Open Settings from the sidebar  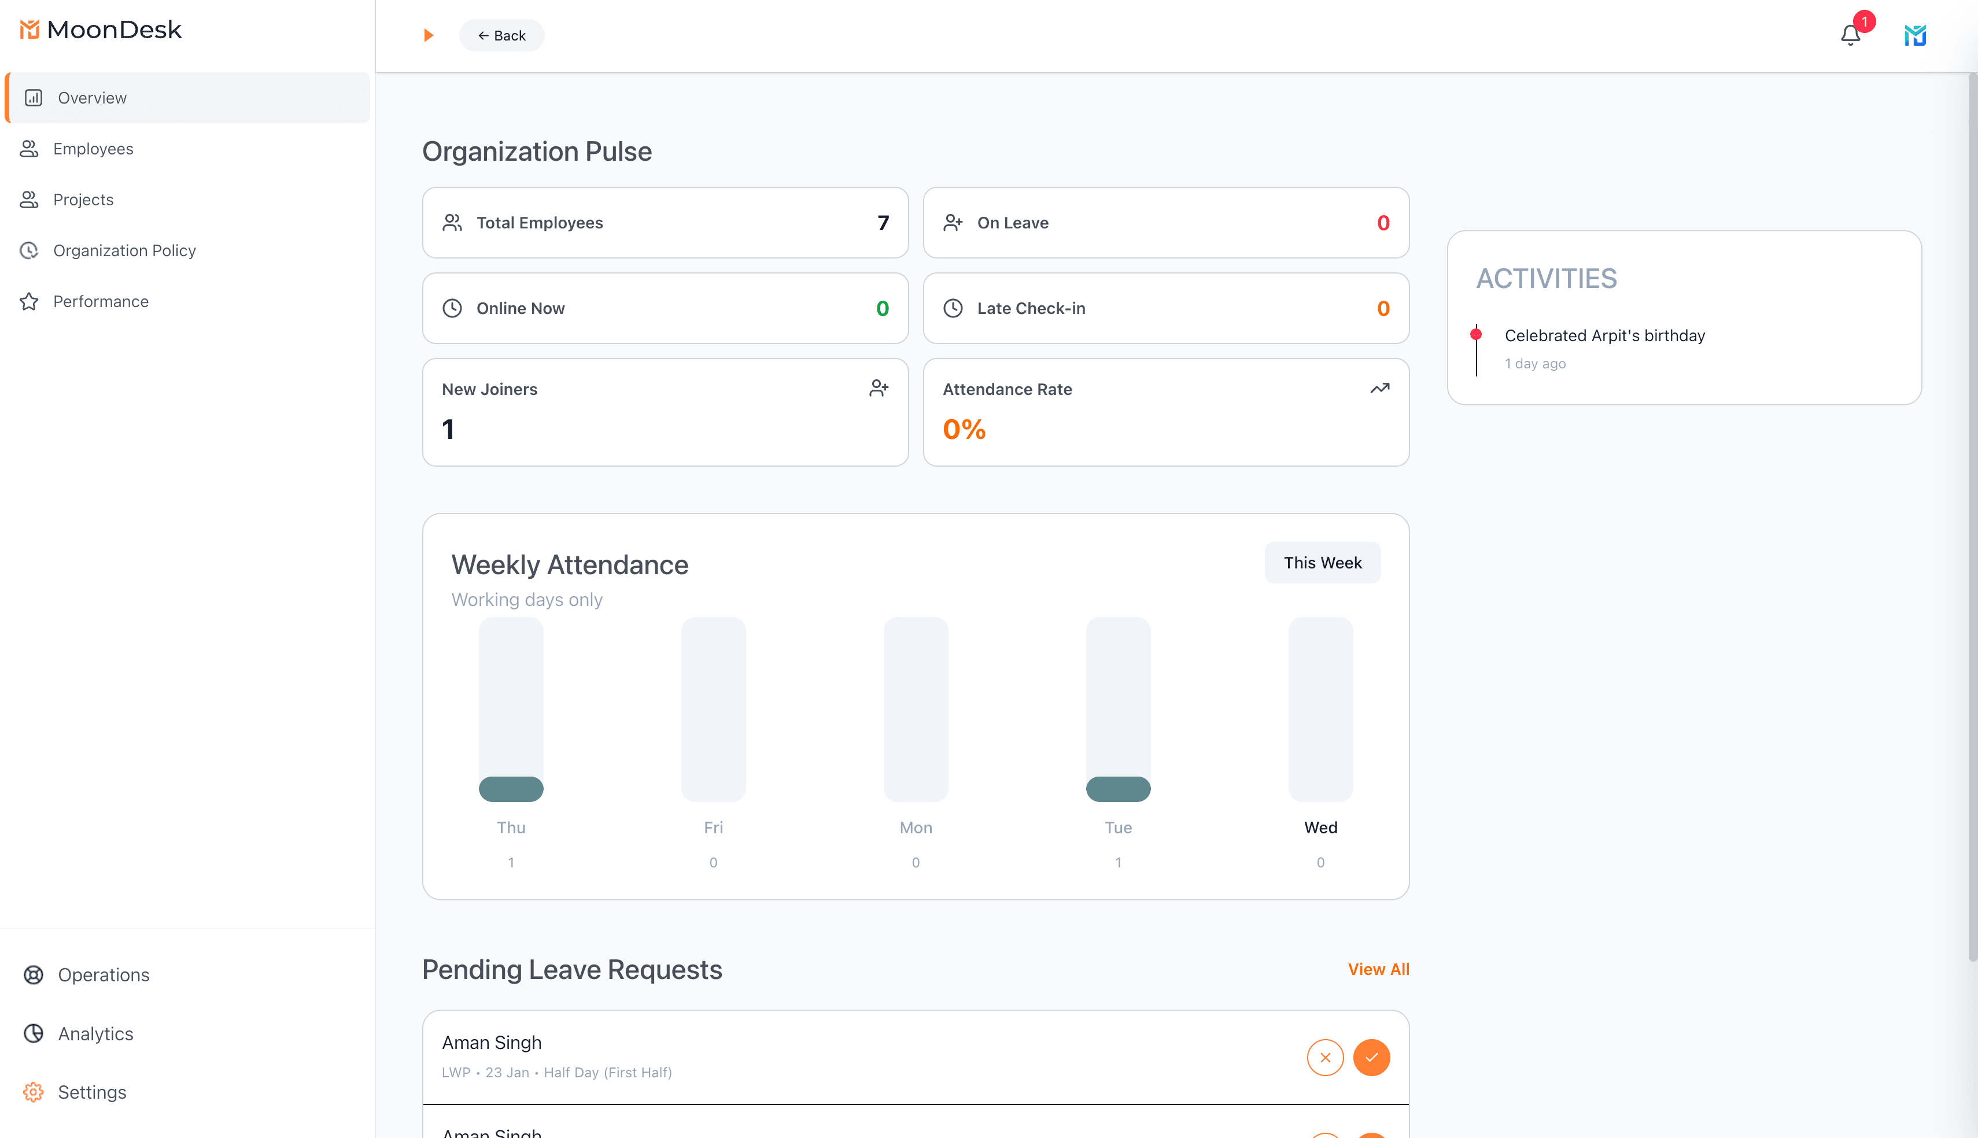[x=187, y=1092]
